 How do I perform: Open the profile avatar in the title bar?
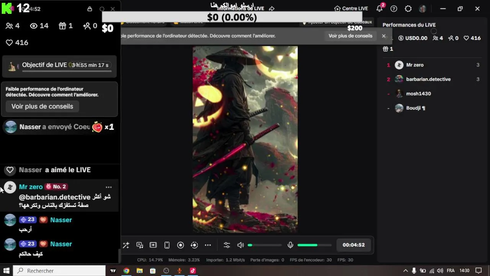pyautogui.click(x=423, y=8)
